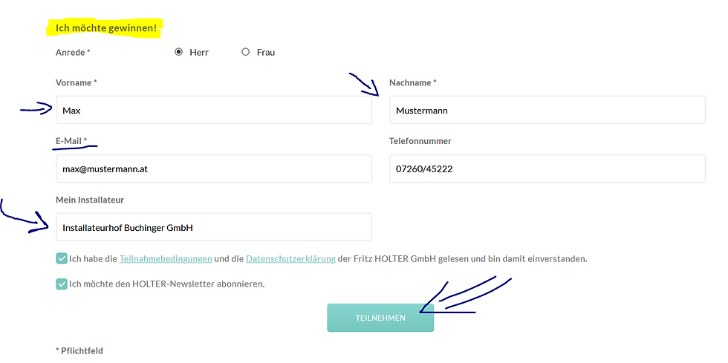The image size is (728, 363).
Task: Open the Datenschutzerklärung link
Action: click(290, 259)
